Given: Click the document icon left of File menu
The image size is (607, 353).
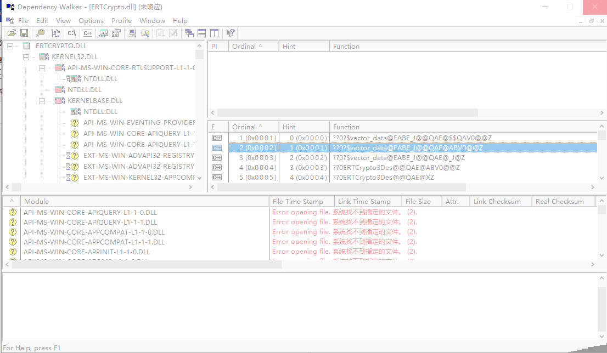Looking at the screenshot, I should pyautogui.click(x=10, y=20).
